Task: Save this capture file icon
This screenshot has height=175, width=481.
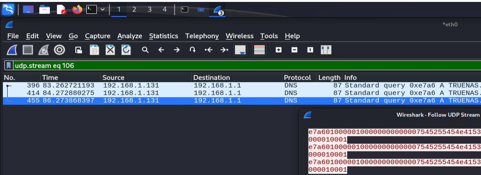Action: tap(94, 50)
